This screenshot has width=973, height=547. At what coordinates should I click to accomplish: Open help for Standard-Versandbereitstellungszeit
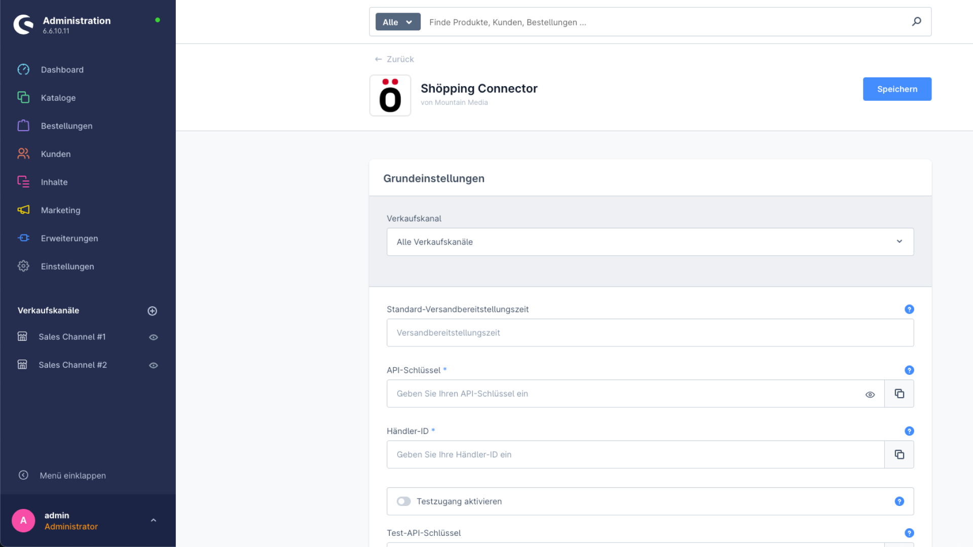909,309
